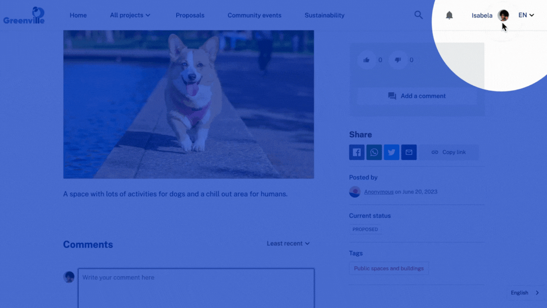The image size is (547, 308).
Task: Click the thumbs up vote icon
Action: pos(366,60)
